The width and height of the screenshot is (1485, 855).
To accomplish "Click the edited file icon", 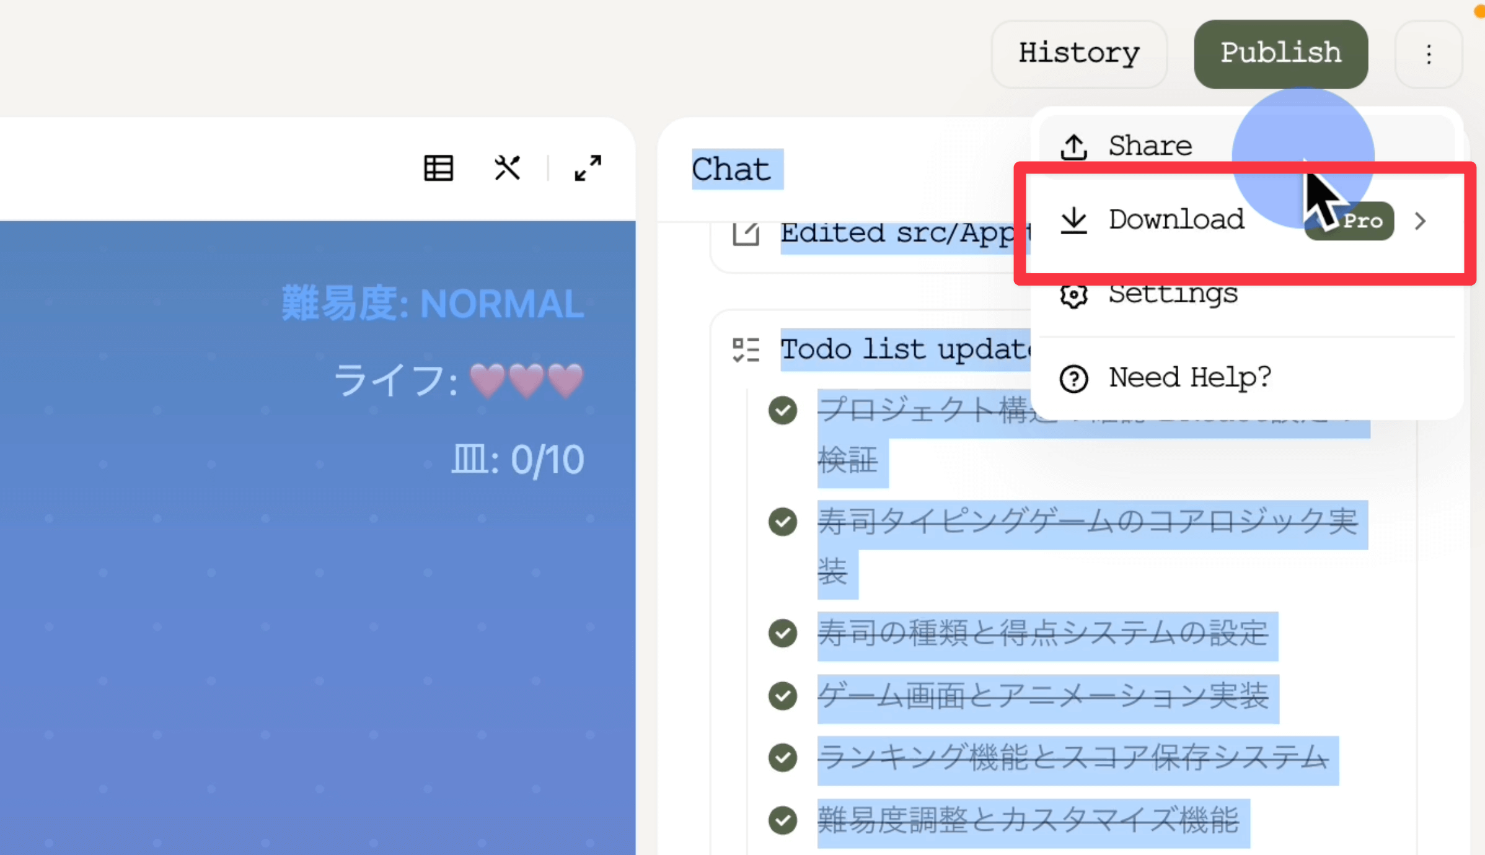I will [x=746, y=234].
